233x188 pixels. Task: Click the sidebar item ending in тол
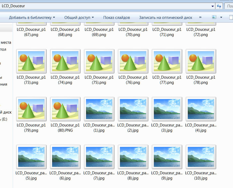[3, 49]
